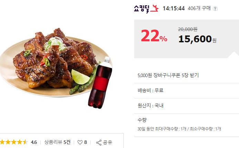
Task: Click the red 22% discount figure
Action: (x=154, y=36)
